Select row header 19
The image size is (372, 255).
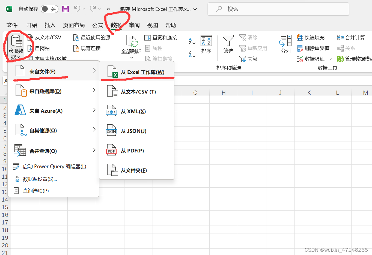tap(5, 238)
